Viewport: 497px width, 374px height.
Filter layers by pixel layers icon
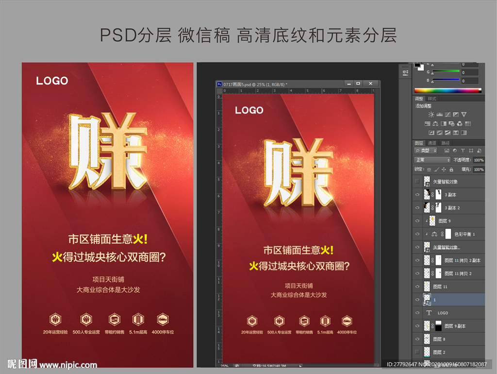tap(447, 151)
